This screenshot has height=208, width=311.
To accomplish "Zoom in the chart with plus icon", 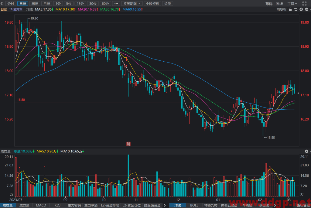I will tap(301, 9).
